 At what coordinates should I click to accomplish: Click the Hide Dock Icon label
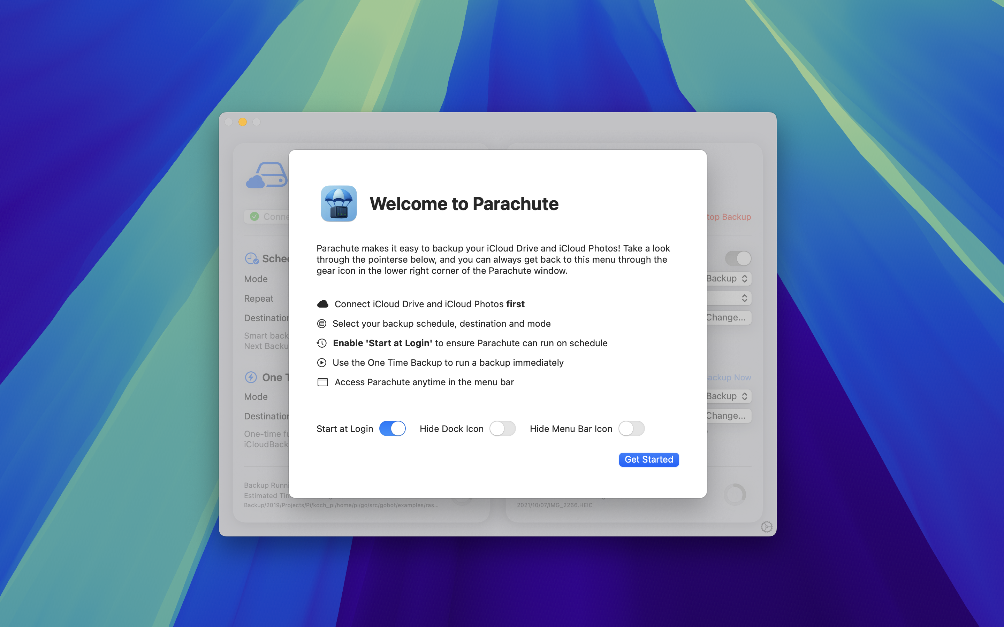click(x=451, y=429)
